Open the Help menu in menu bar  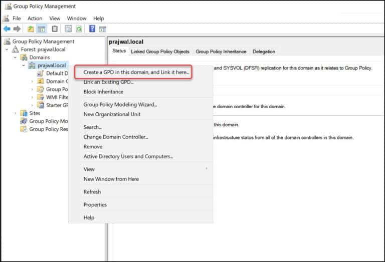98,19
